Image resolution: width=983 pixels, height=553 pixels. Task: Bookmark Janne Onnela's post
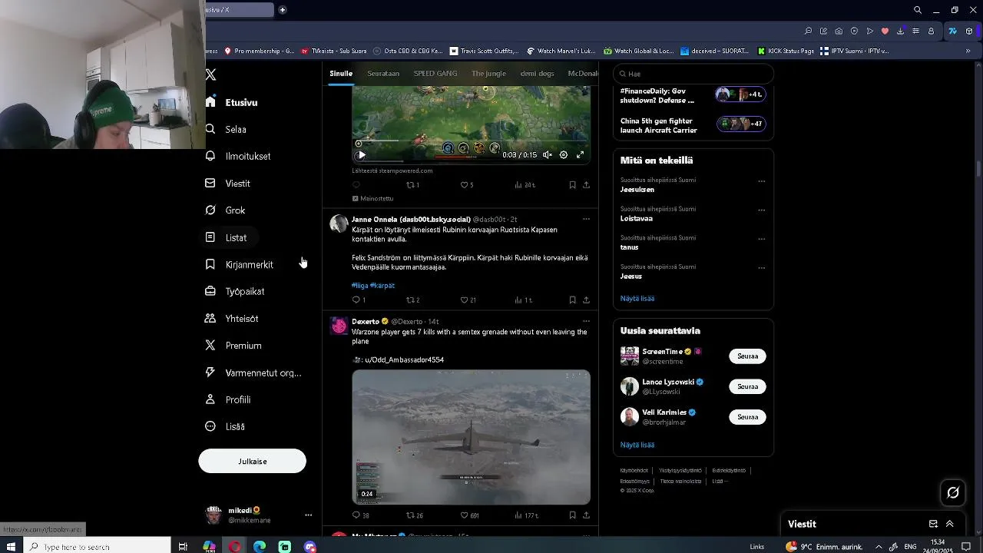pos(572,300)
